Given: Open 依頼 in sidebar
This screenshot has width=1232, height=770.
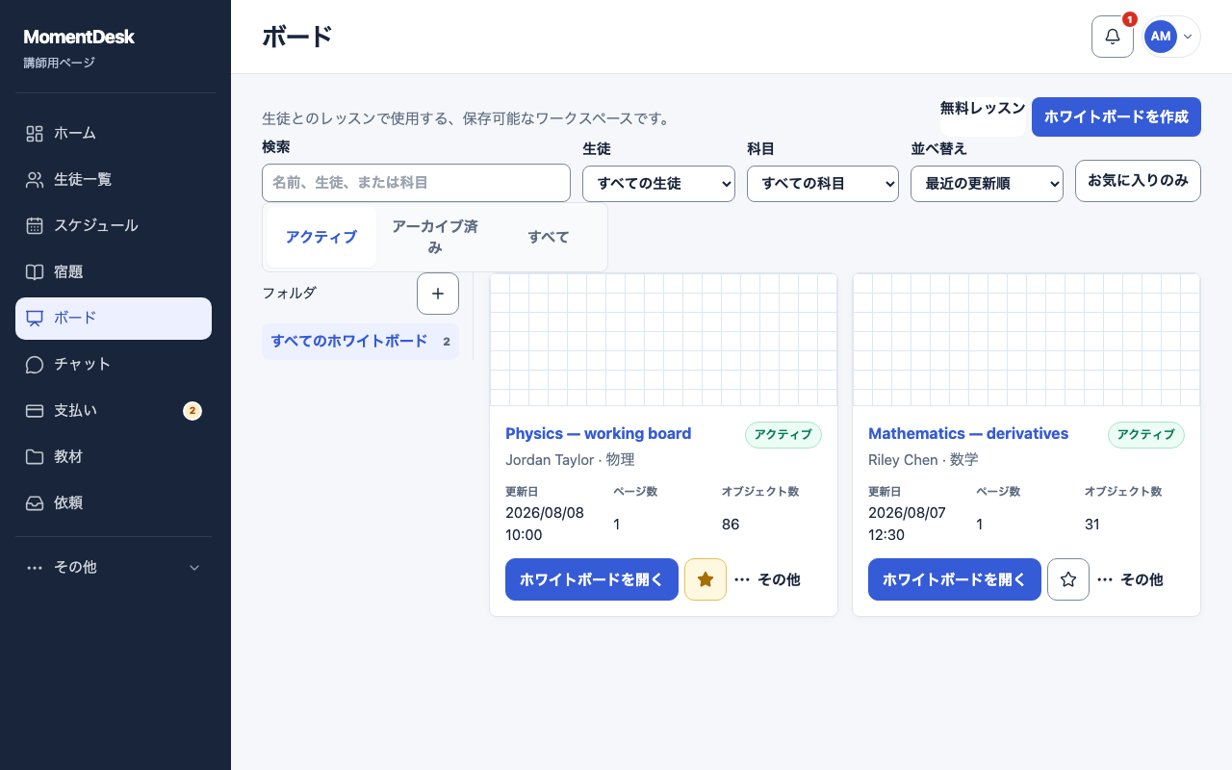Looking at the screenshot, I should [x=114, y=503].
